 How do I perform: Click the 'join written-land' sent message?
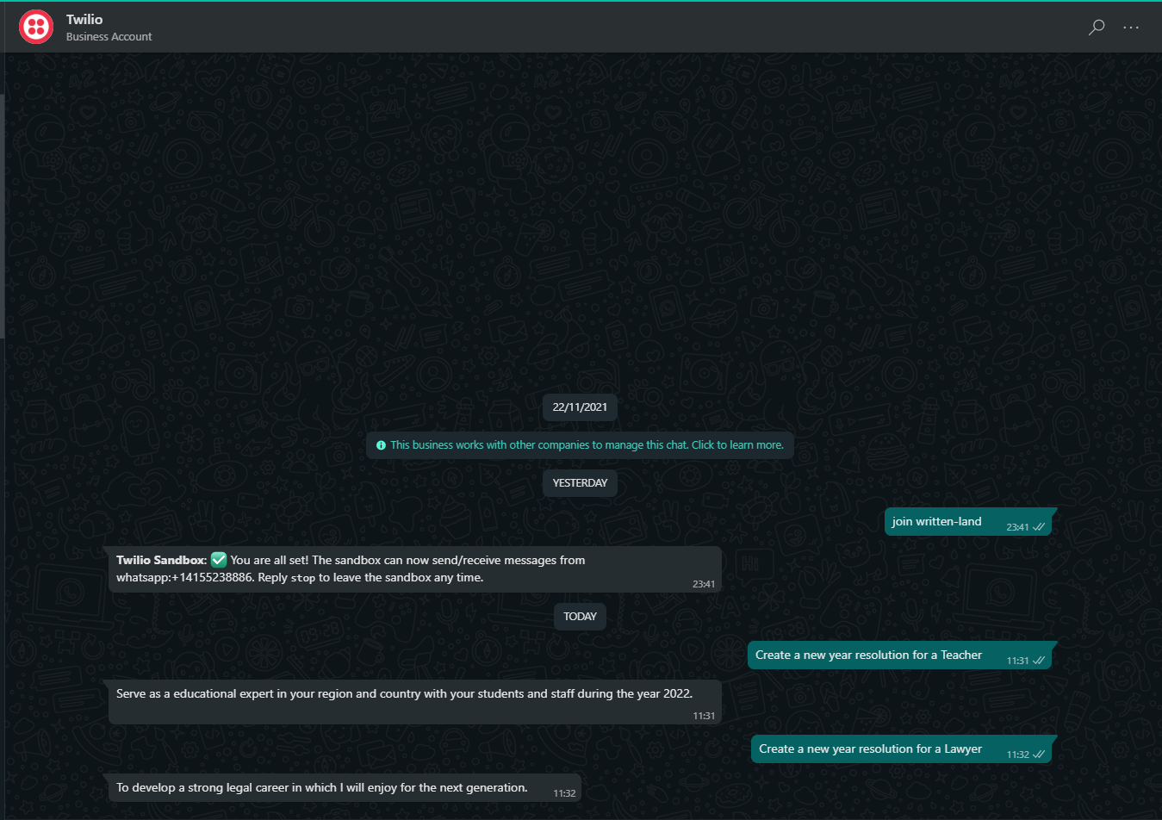click(x=968, y=522)
